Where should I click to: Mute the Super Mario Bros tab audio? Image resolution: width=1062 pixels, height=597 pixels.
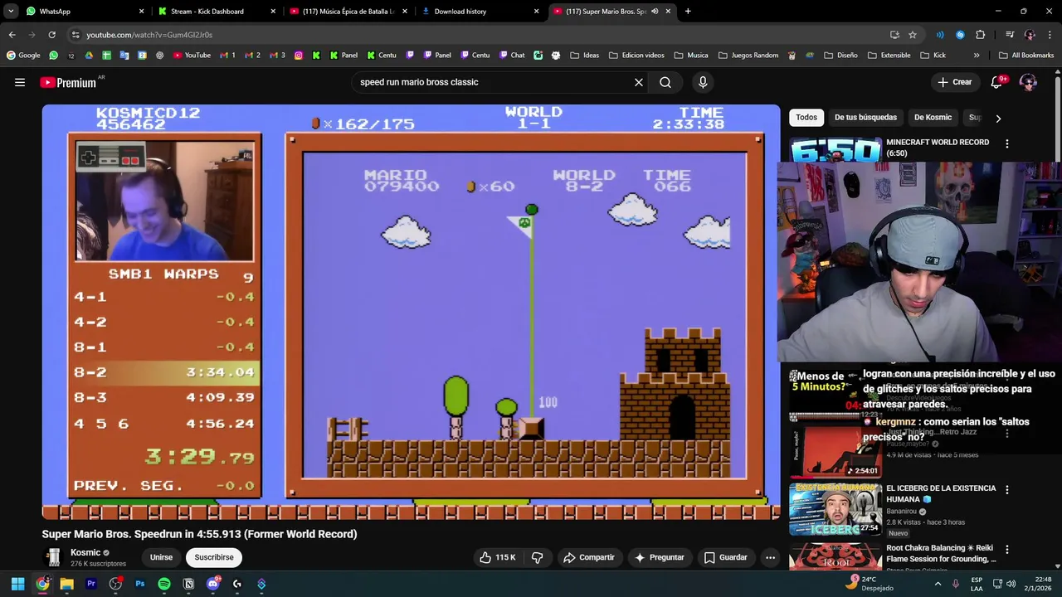point(655,12)
